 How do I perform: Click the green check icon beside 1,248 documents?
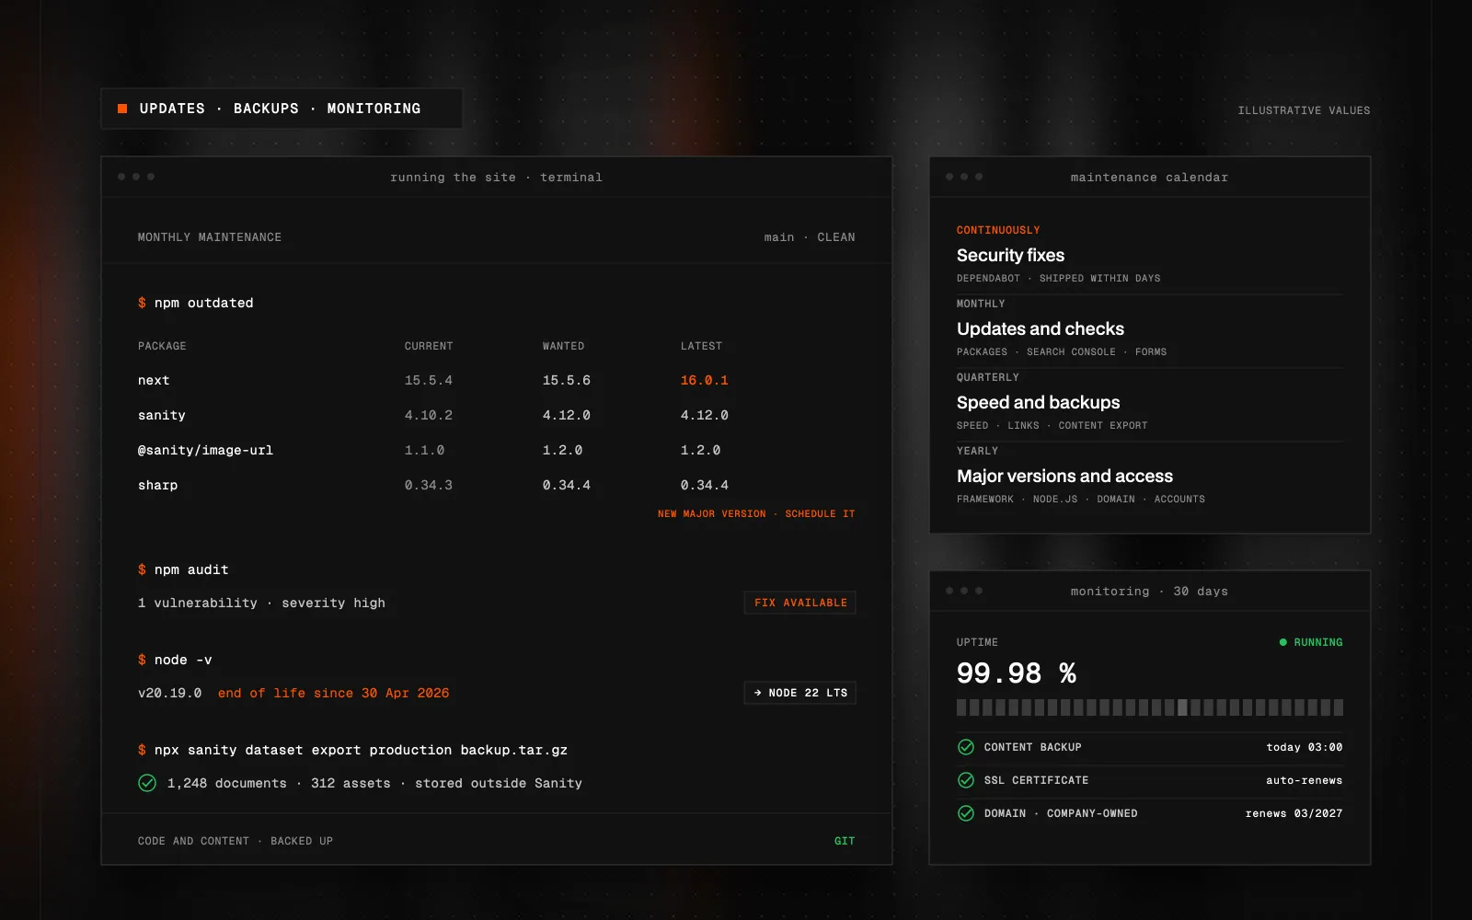pyautogui.click(x=147, y=783)
